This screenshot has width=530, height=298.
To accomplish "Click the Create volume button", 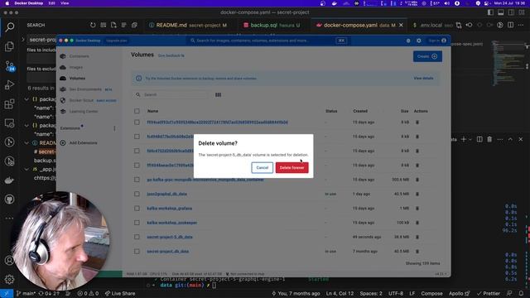I will 427,56.
